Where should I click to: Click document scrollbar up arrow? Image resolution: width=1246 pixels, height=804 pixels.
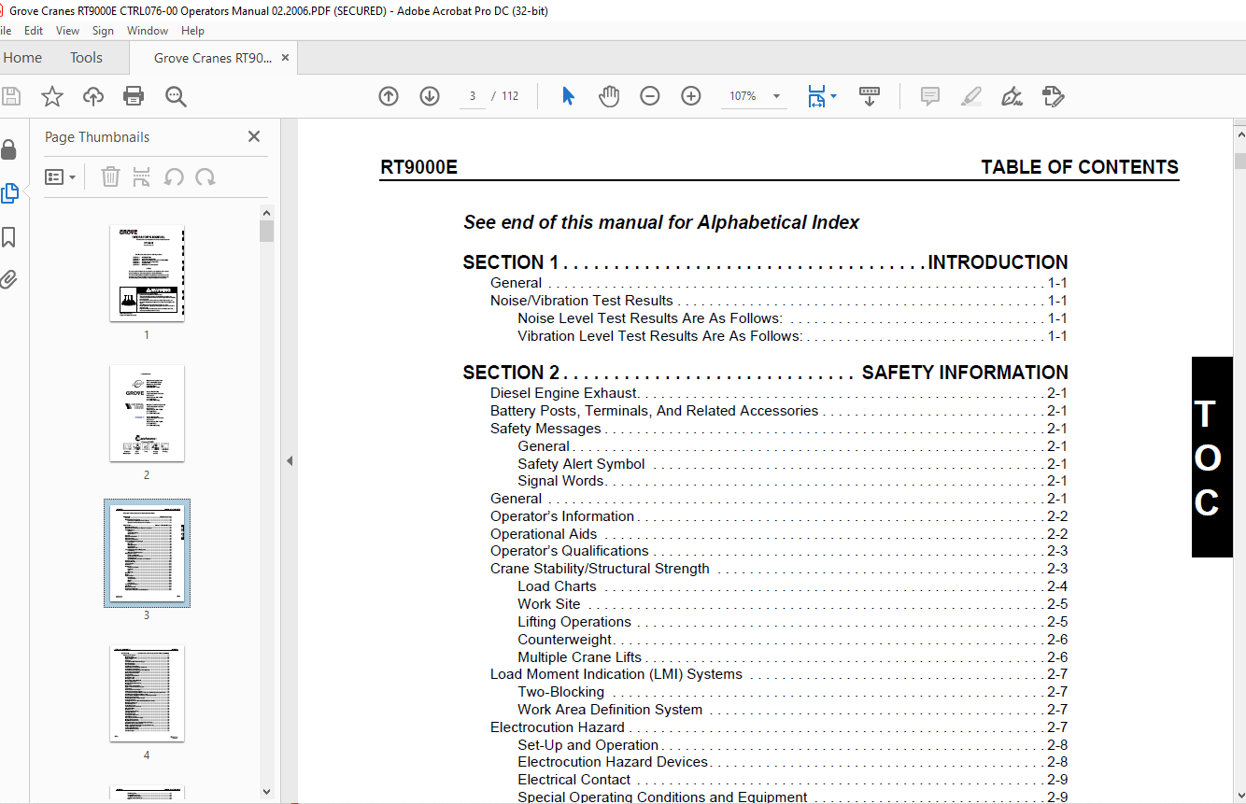coord(1239,135)
